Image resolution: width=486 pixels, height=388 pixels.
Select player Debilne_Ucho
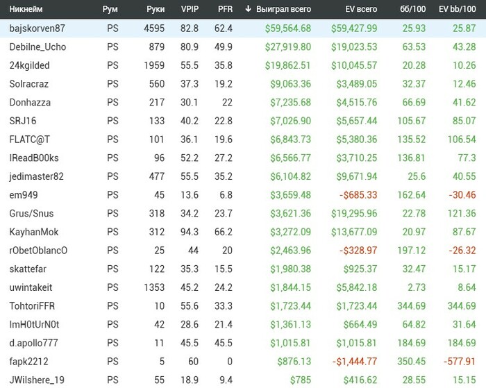point(37,47)
